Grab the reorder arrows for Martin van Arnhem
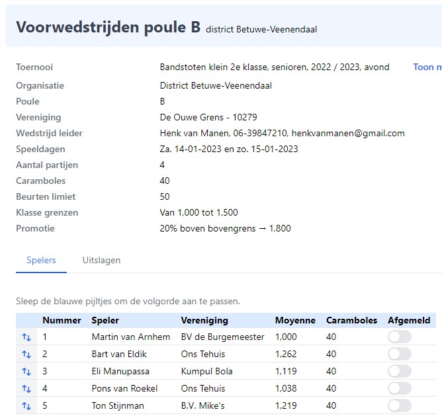Image resolution: width=442 pixels, height=418 pixels. click(26, 337)
